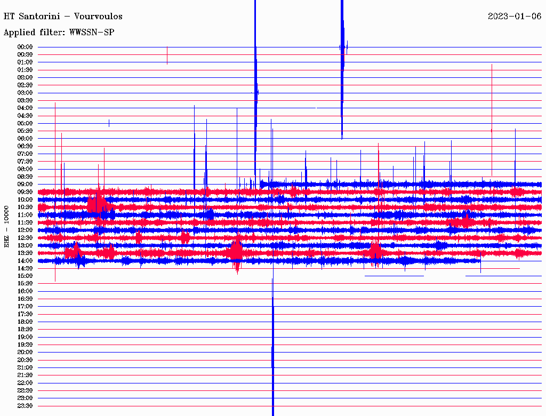Select the 20:30 time label
Viewport: 546px width, 416px height.
[x=25, y=360]
